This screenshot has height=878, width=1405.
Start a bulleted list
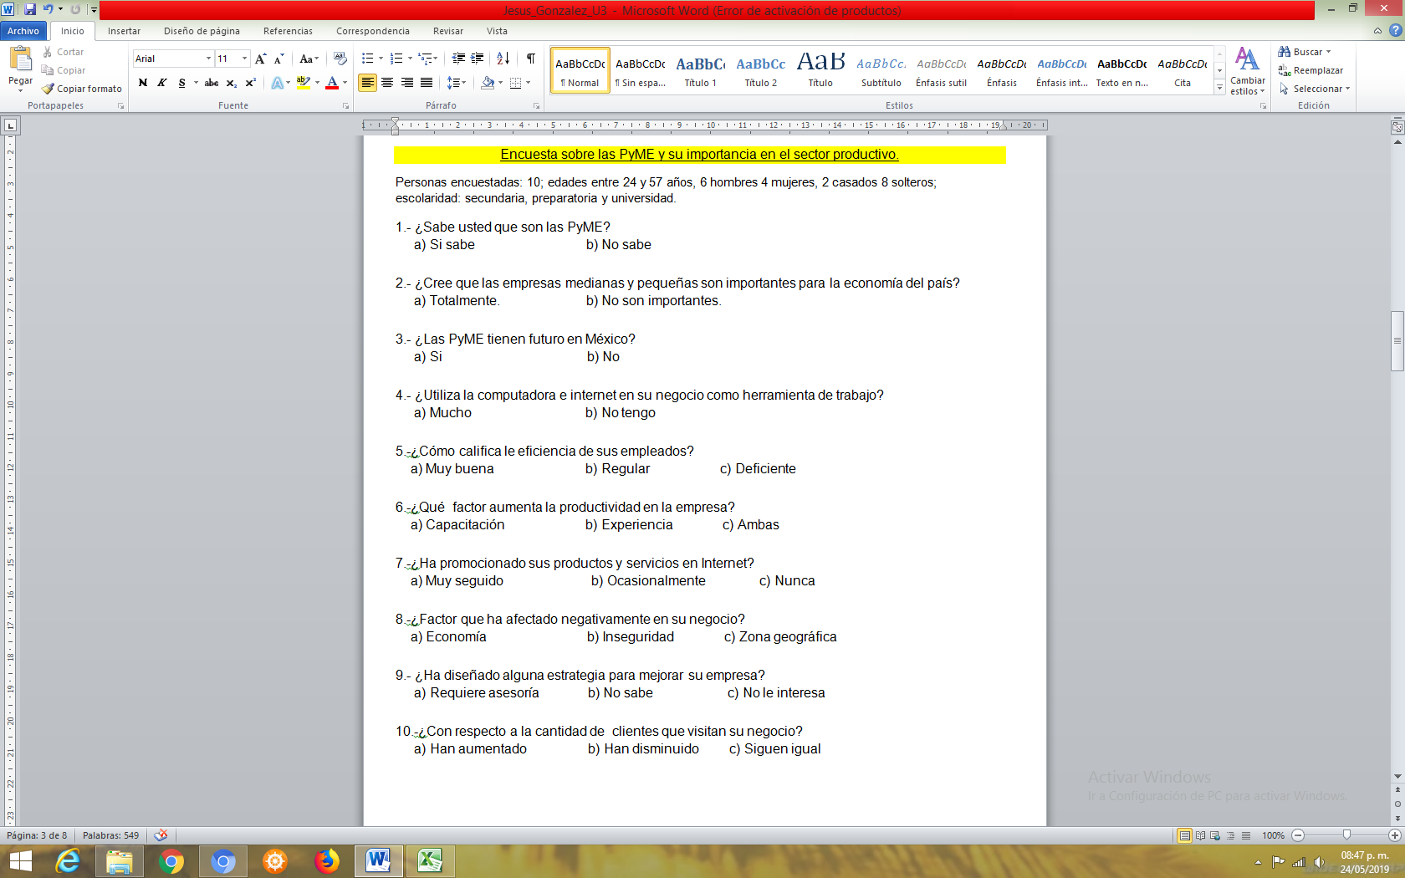pyautogui.click(x=367, y=59)
